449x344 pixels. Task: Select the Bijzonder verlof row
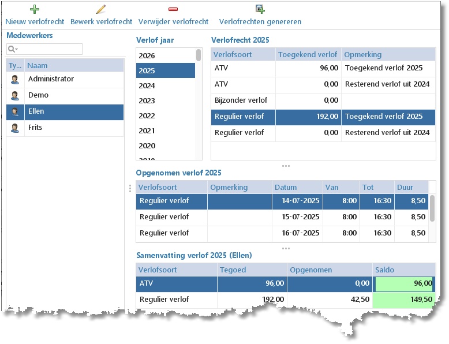323,100
